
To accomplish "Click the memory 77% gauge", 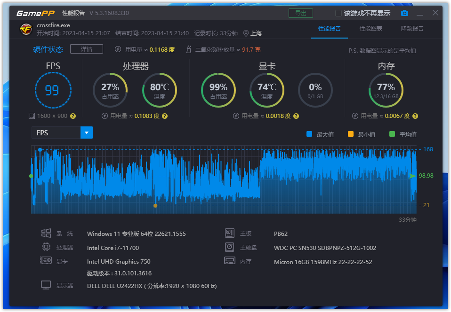I will [x=386, y=90].
